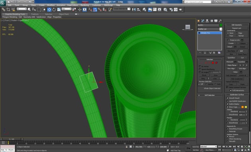Open the Rendering menu

pos(85,5)
